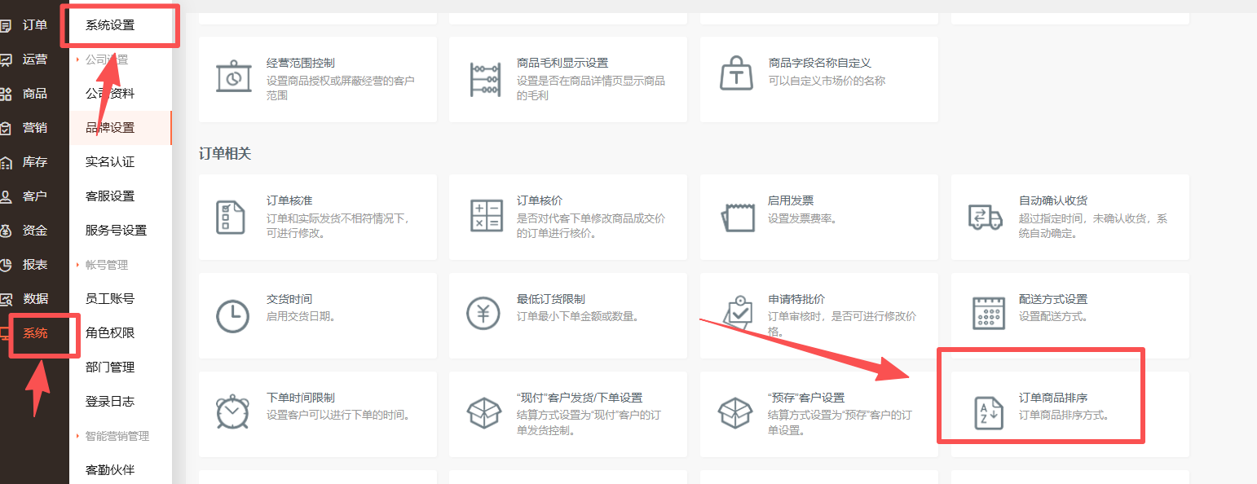Select 系统 in the main sidebar
Screen dimensions: 1257x484
pyautogui.click(x=34, y=333)
